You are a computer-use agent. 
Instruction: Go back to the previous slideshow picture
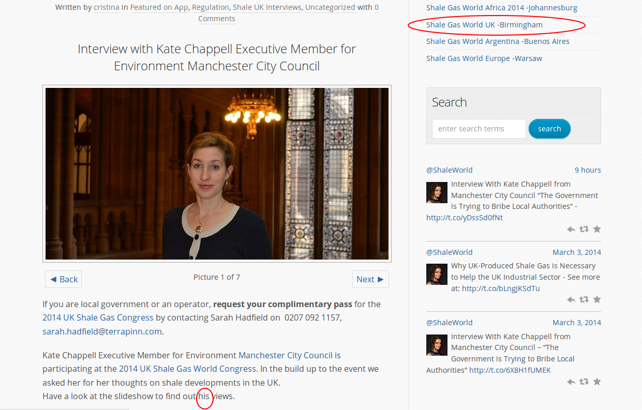coord(63,279)
